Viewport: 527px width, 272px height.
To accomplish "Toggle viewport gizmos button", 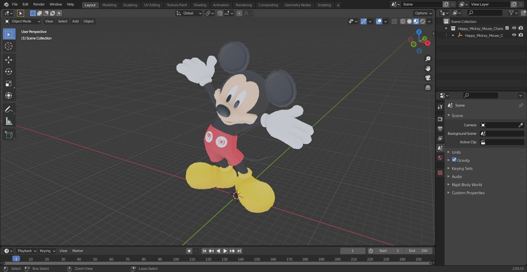I will coord(363,21).
